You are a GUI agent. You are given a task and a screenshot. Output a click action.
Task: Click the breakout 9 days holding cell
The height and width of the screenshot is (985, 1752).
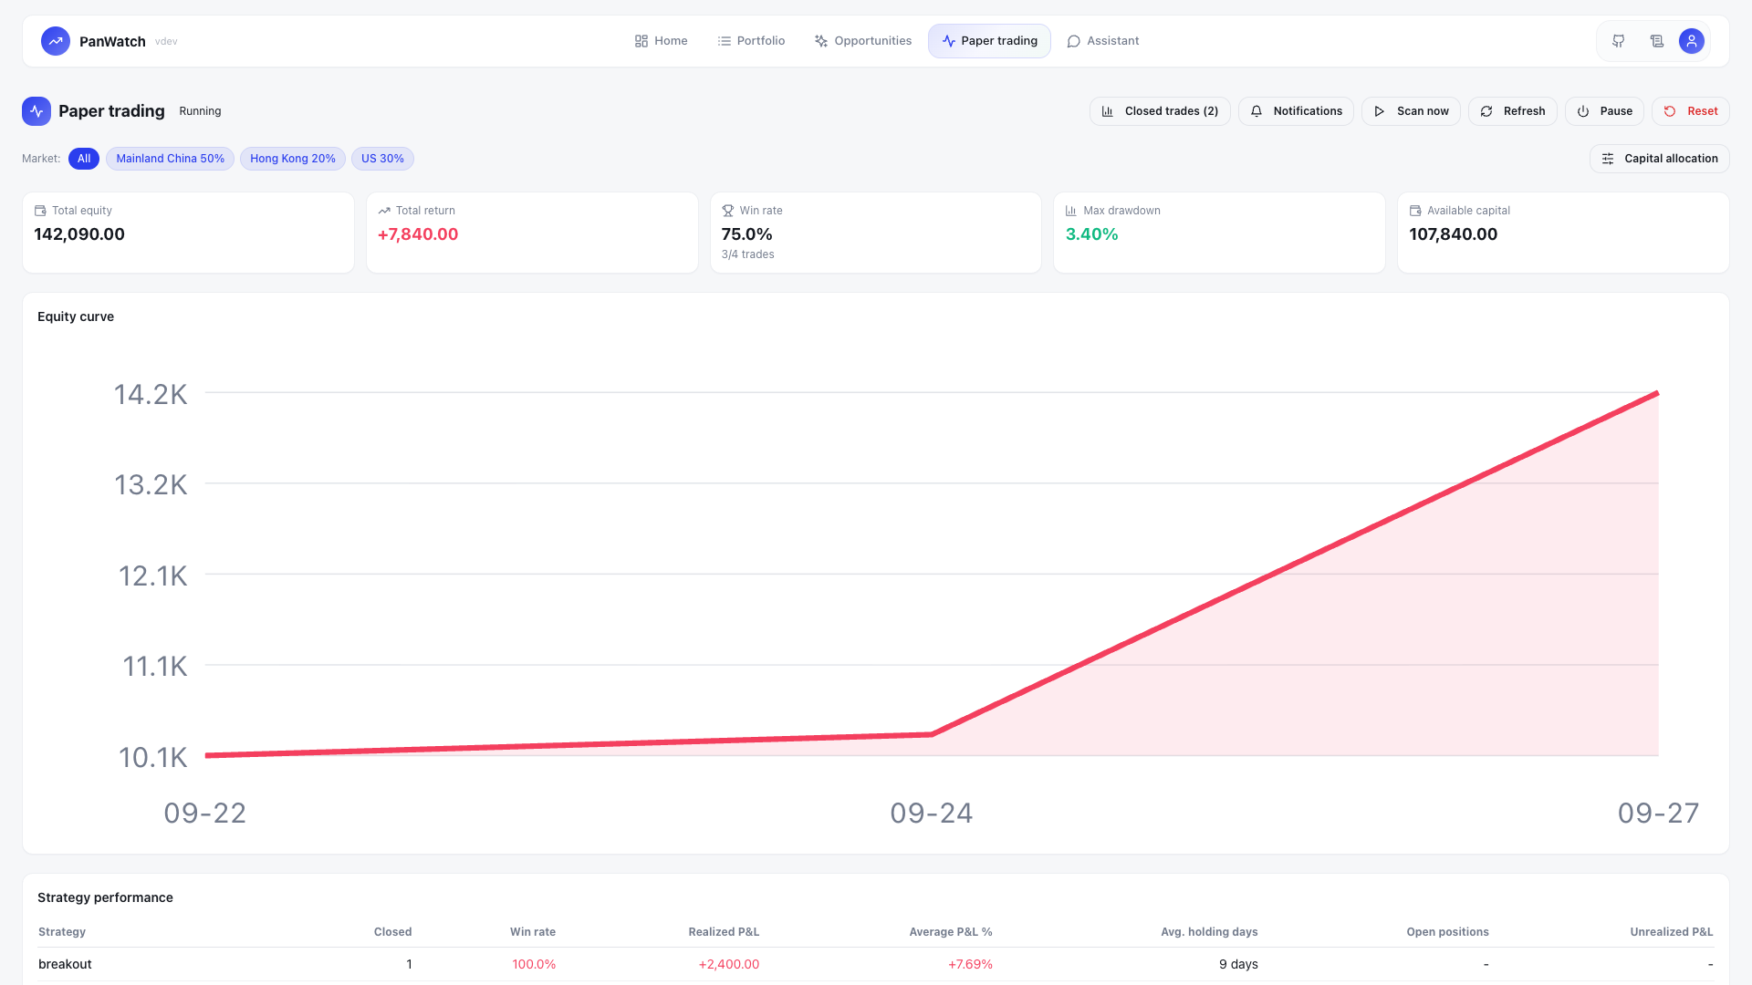(x=1238, y=964)
